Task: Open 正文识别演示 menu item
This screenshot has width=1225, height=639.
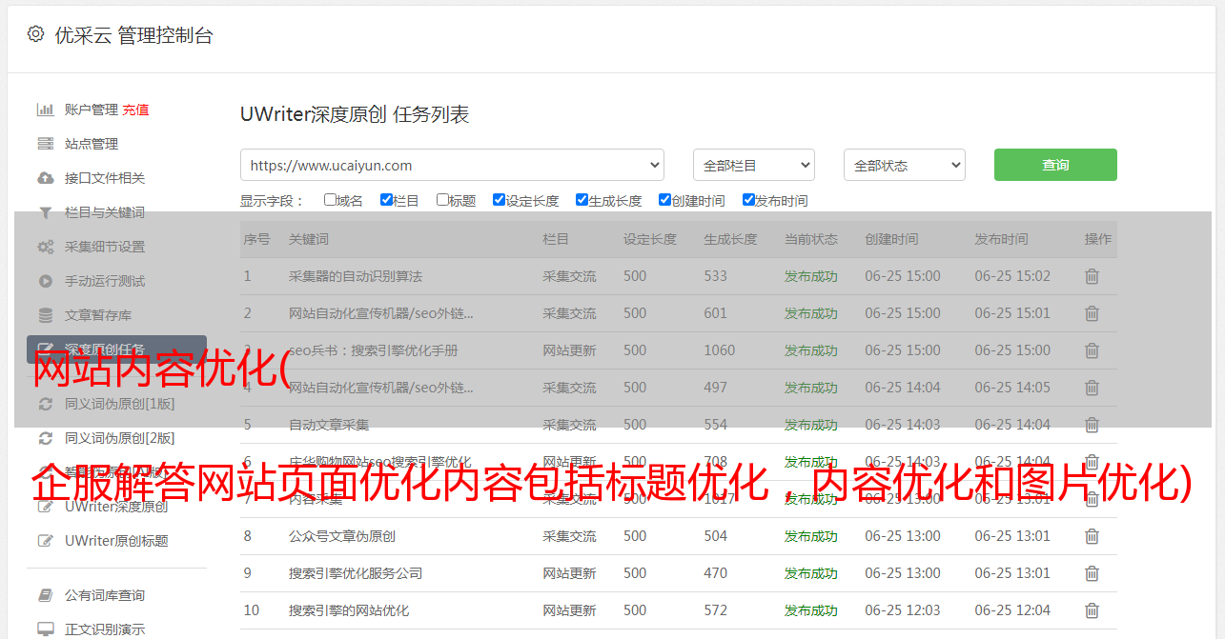Action: coord(105,629)
